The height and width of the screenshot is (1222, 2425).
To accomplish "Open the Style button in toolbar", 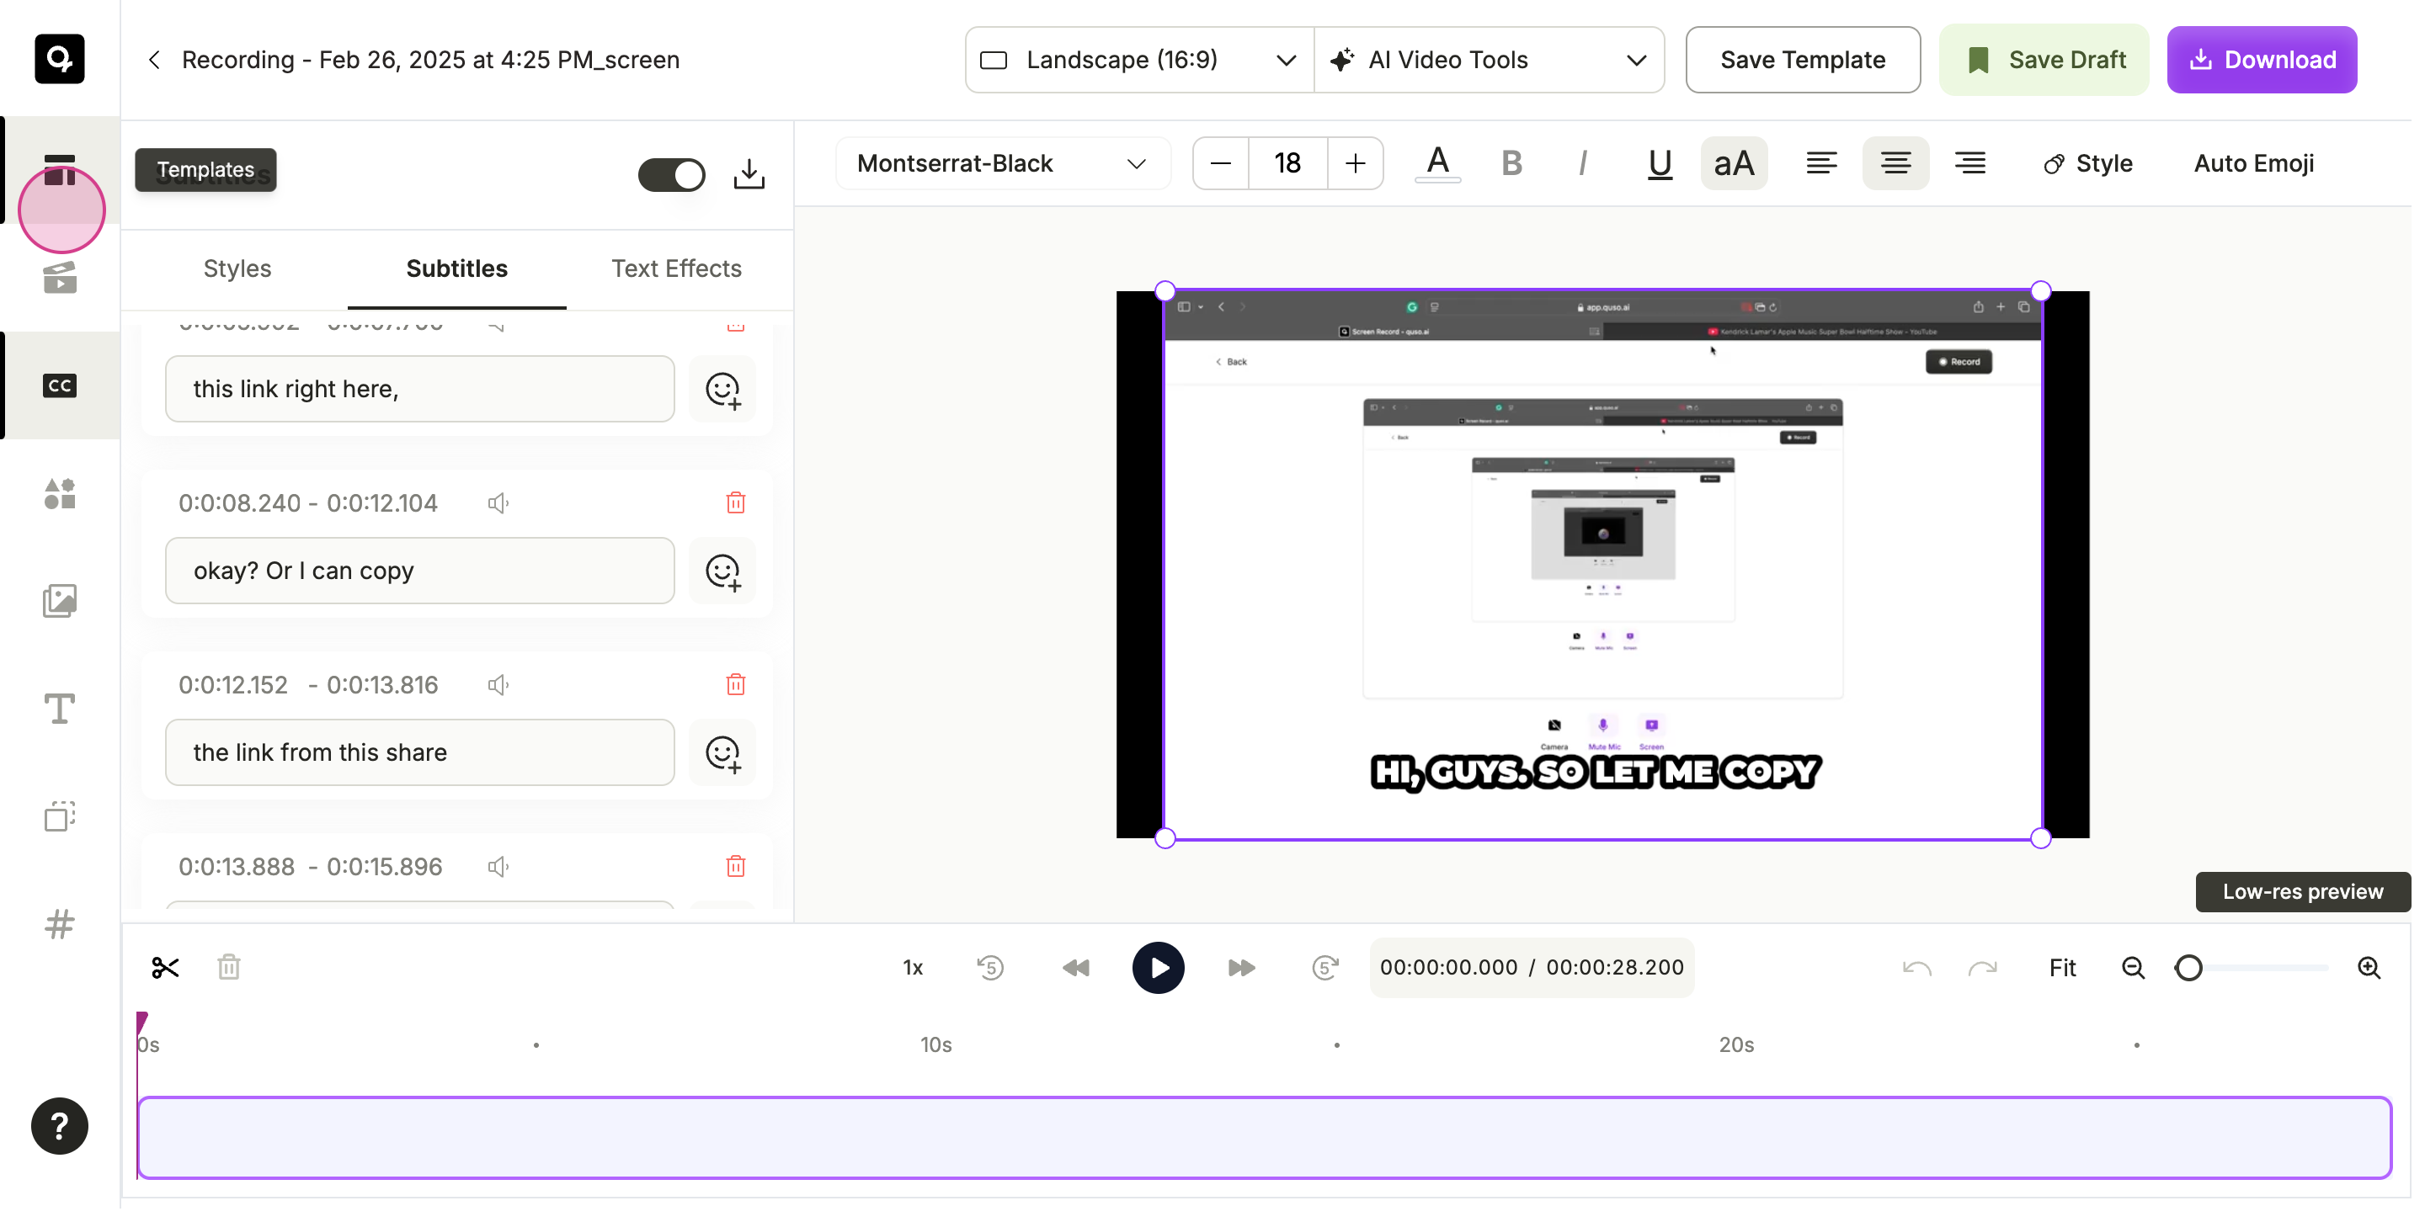I will click(x=2087, y=163).
